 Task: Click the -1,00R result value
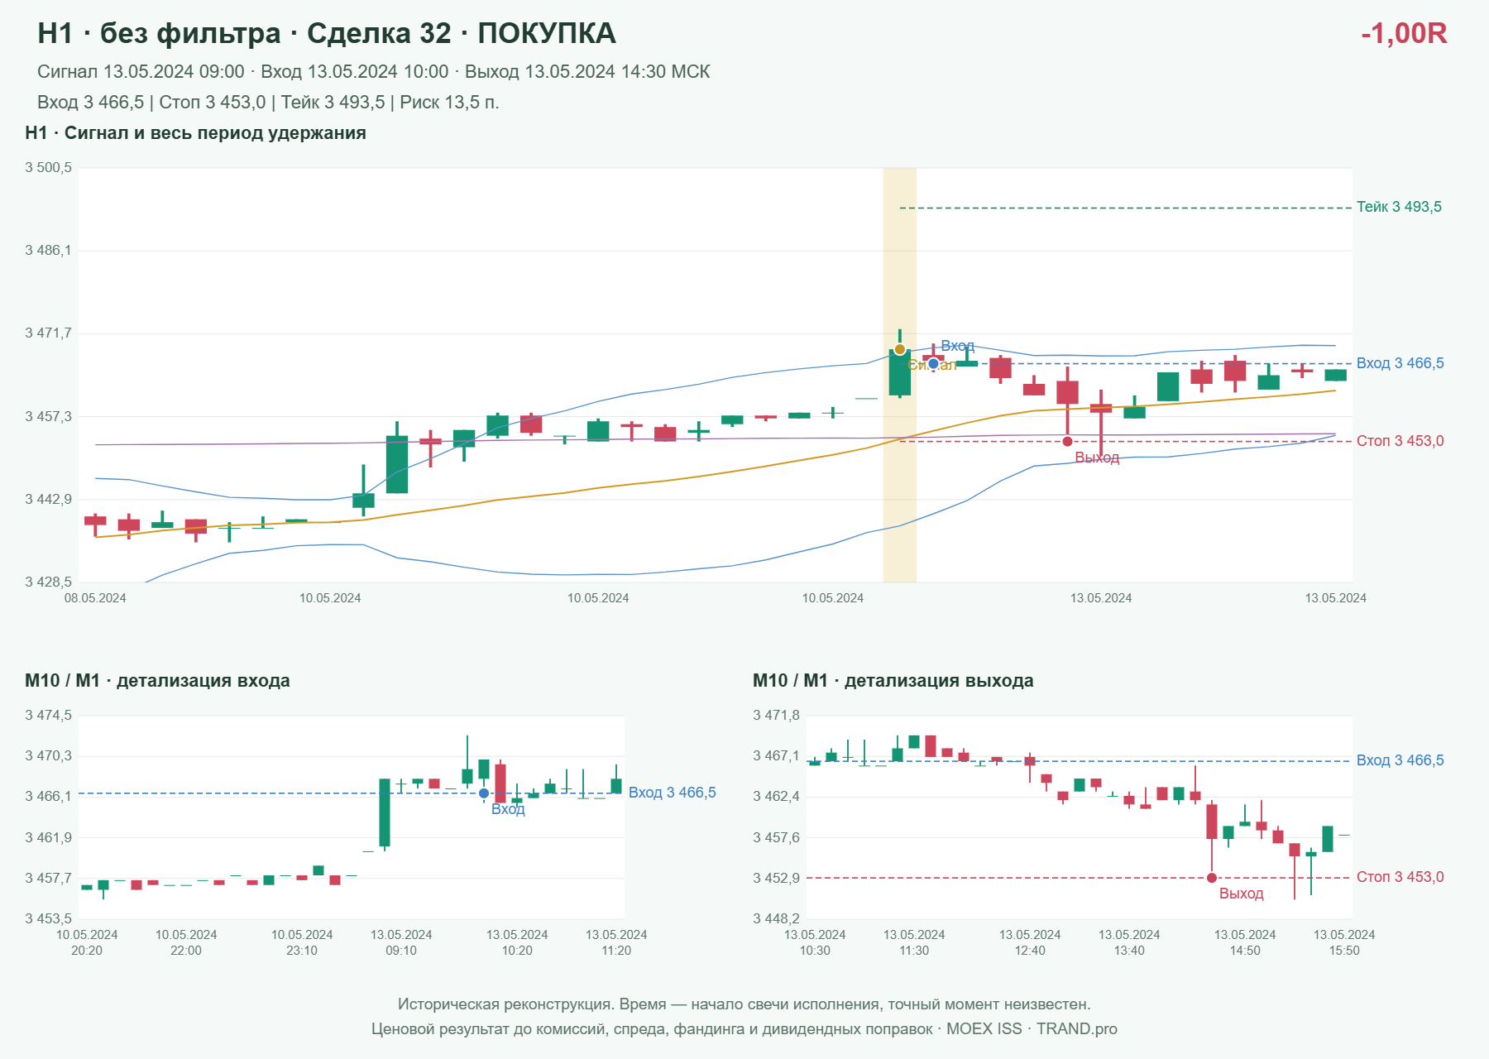tap(1404, 33)
